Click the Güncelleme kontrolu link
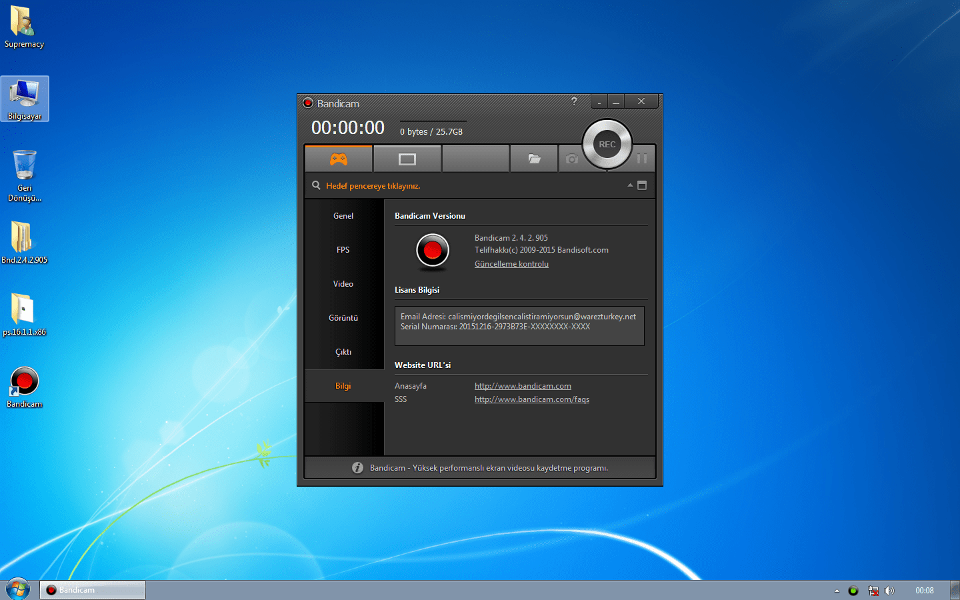The image size is (960, 600). click(511, 264)
